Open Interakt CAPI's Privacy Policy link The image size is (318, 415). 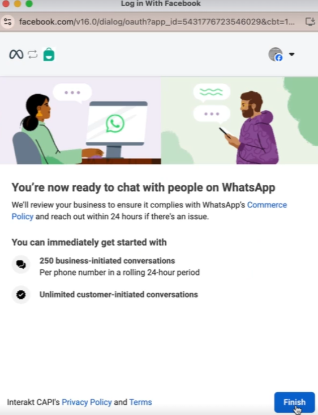(x=87, y=403)
